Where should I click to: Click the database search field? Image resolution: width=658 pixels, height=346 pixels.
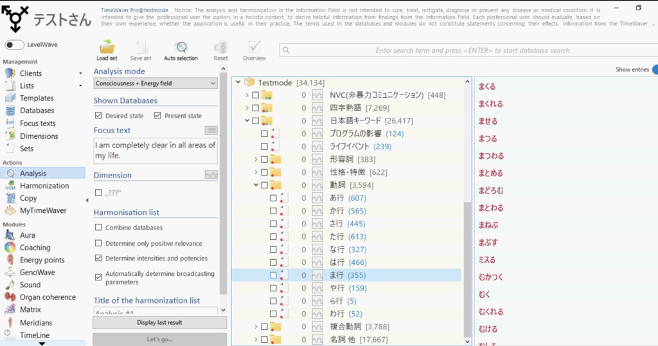470,50
